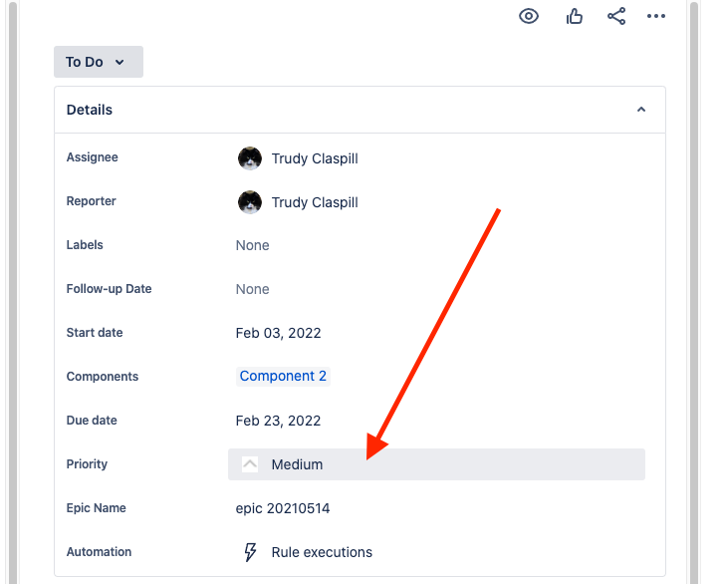Click the Reporter avatar image
The image size is (722, 584).
250,202
